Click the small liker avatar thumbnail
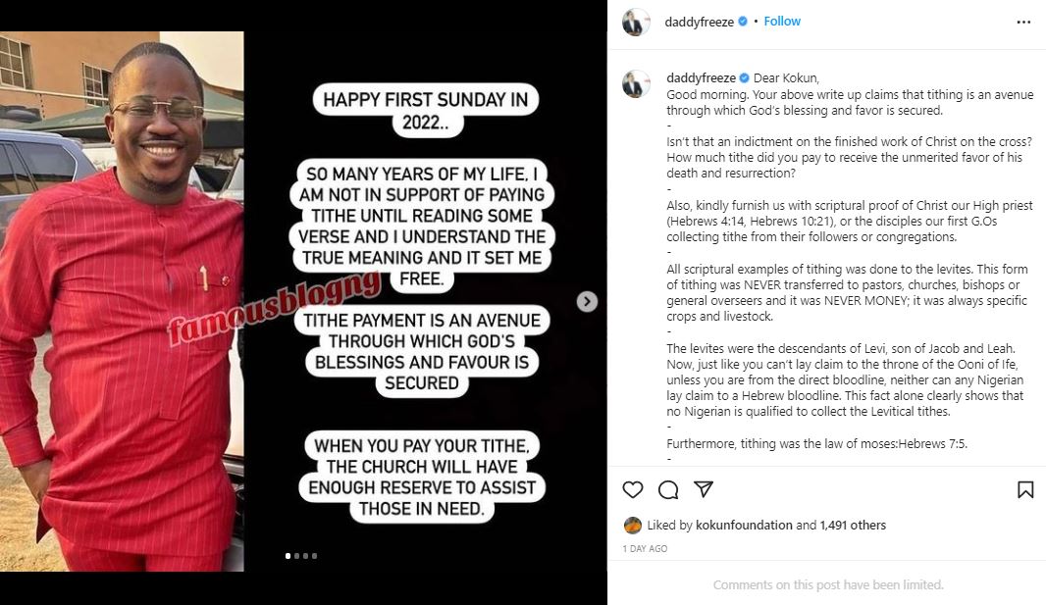 tap(632, 525)
